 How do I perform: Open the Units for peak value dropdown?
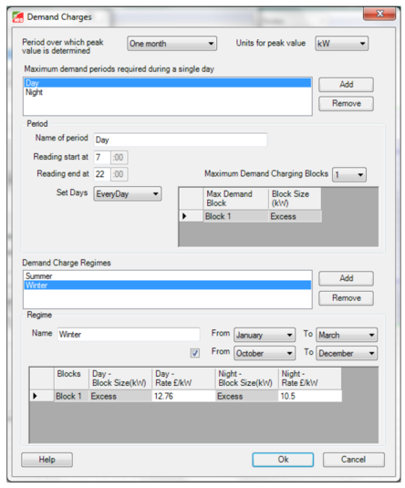click(341, 44)
